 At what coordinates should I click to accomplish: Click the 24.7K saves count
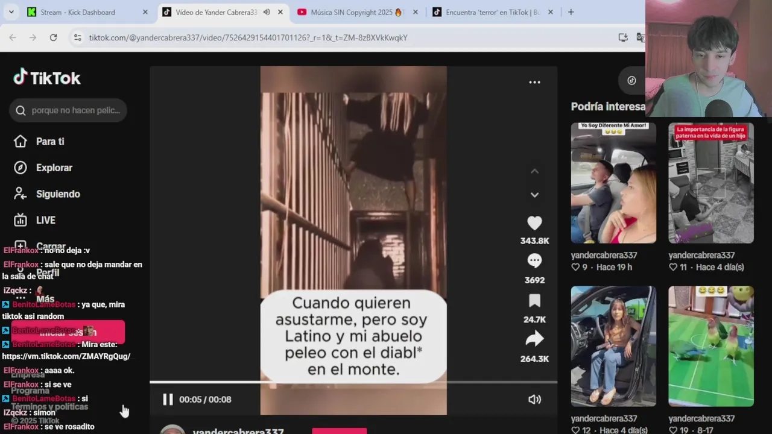[x=534, y=319]
